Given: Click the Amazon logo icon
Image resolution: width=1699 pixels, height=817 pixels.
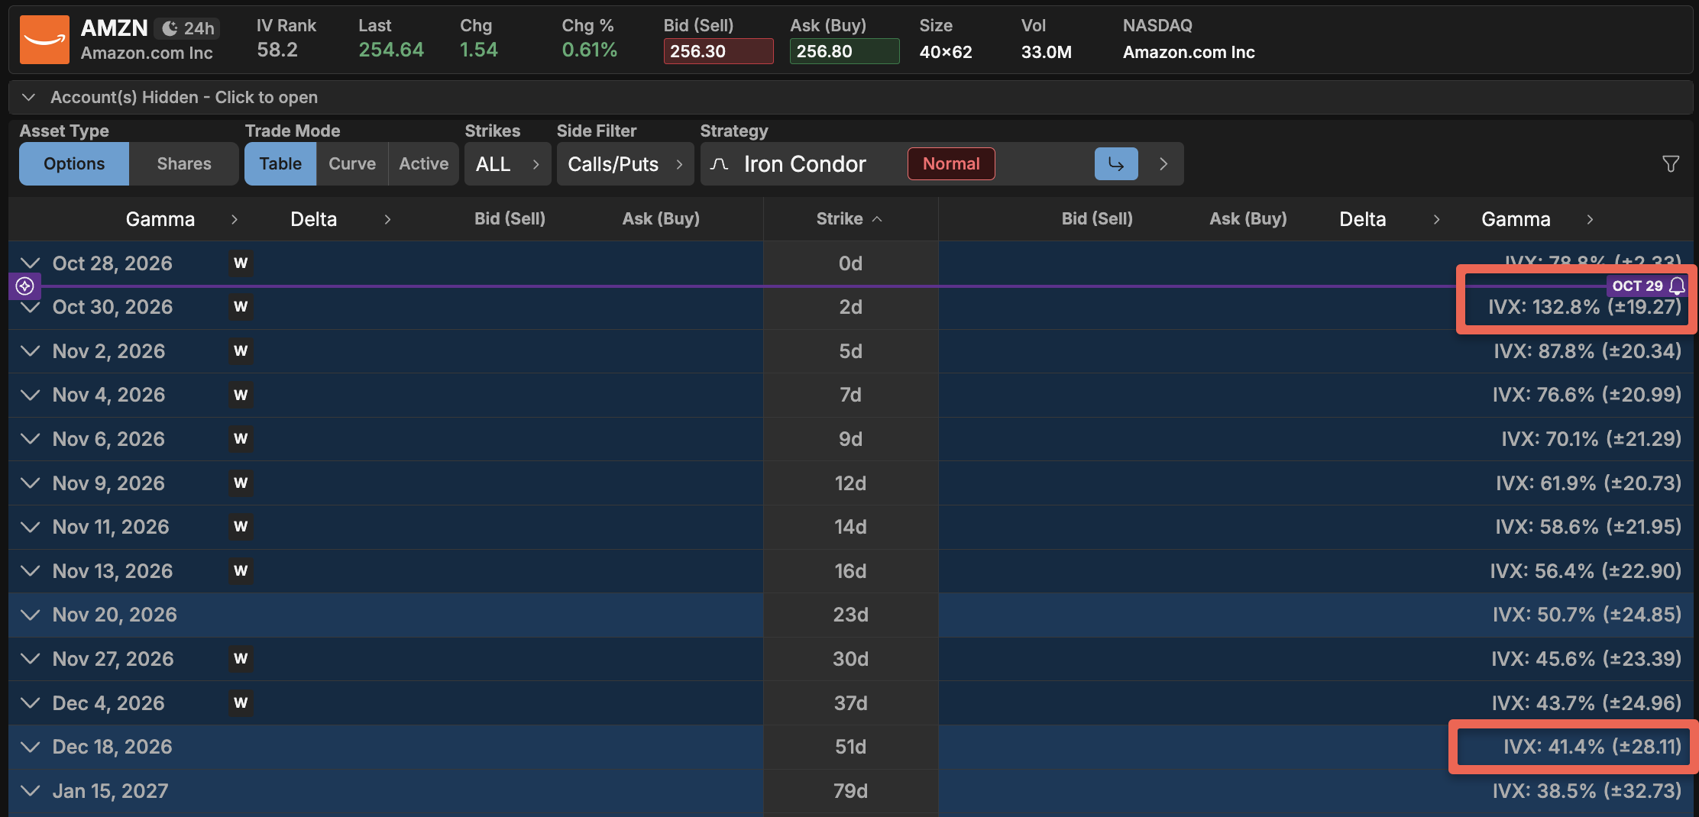Looking at the screenshot, I should click(x=44, y=40).
